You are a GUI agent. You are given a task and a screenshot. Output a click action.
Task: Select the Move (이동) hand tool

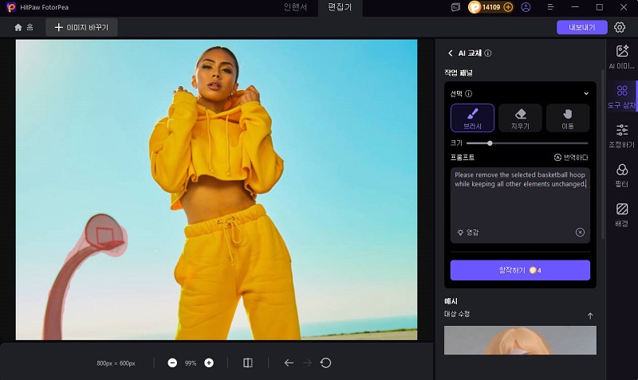(568, 118)
